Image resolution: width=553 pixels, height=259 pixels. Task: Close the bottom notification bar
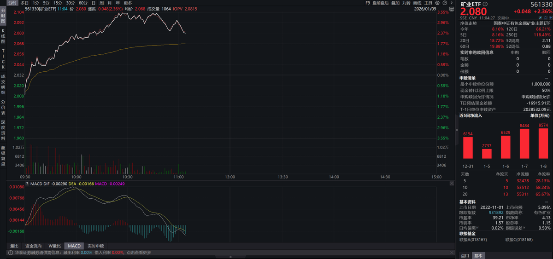(x=451, y=253)
